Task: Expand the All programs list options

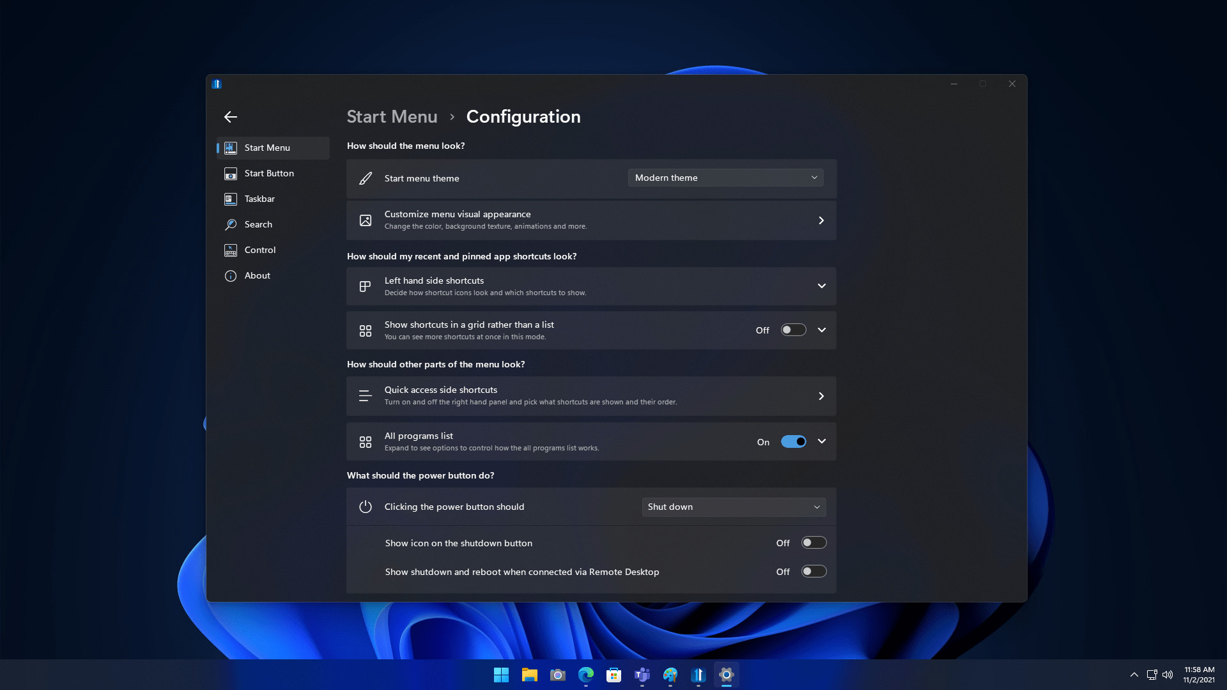Action: coord(822,441)
